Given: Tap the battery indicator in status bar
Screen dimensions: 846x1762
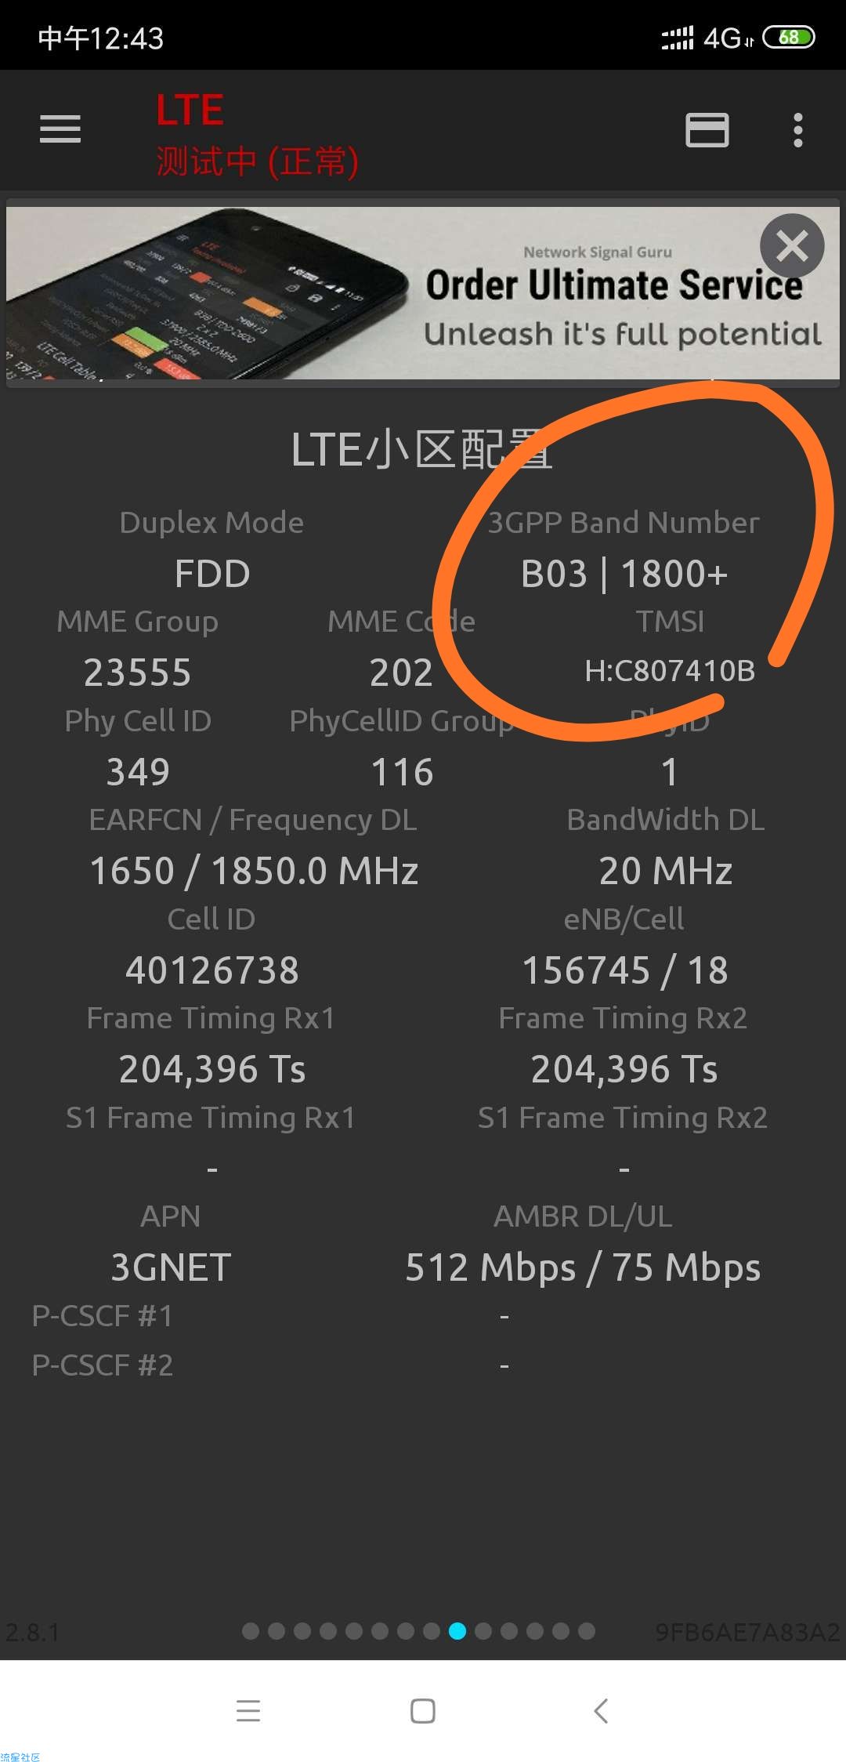Looking at the screenshot, I should (789, 37).
